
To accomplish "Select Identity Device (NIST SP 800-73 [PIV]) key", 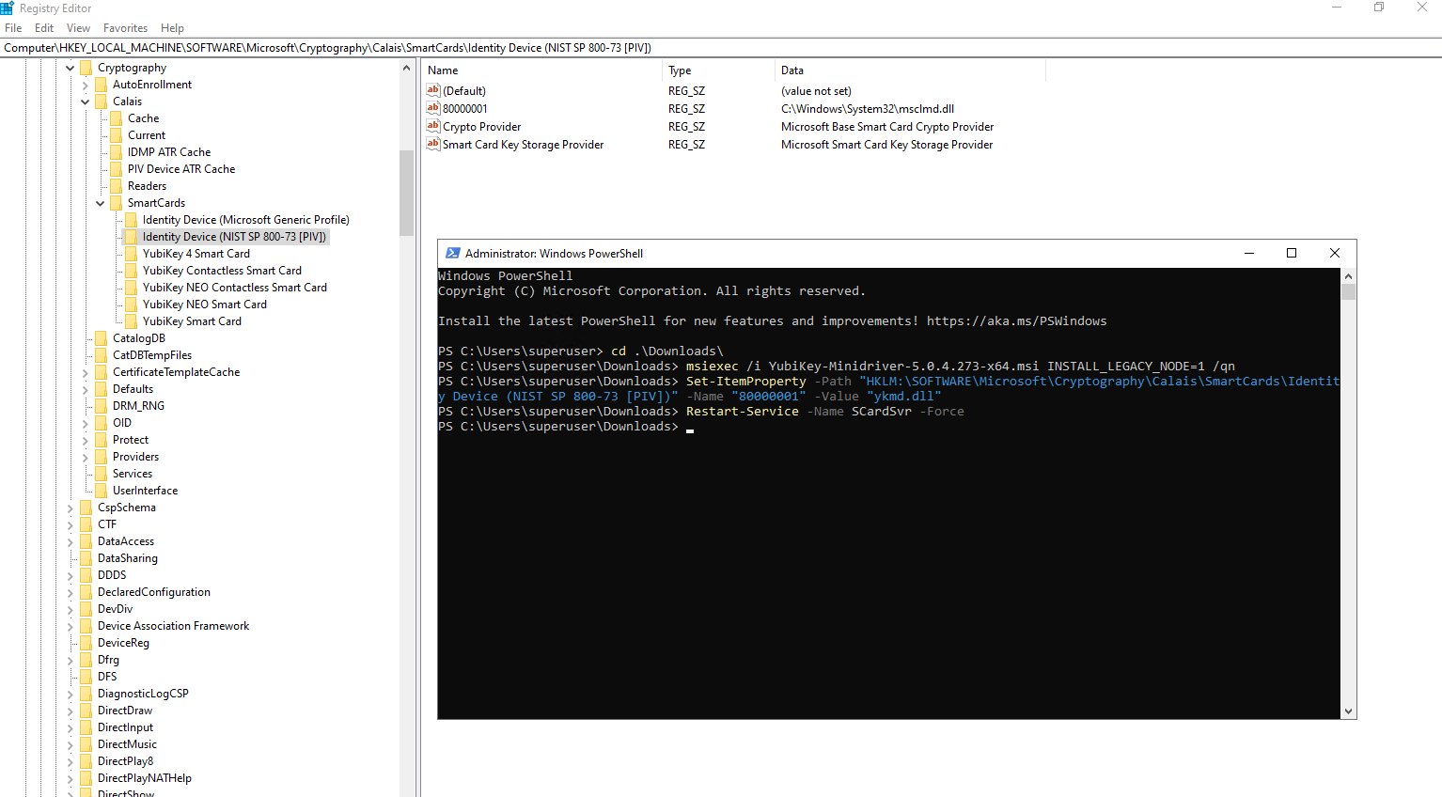I will click(234, 237).
